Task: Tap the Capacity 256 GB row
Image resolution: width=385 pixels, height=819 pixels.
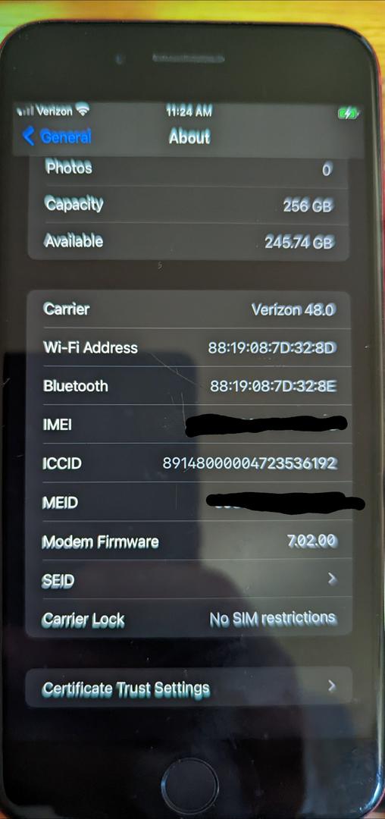Action: pyautogui.click(x=188, y=205)
